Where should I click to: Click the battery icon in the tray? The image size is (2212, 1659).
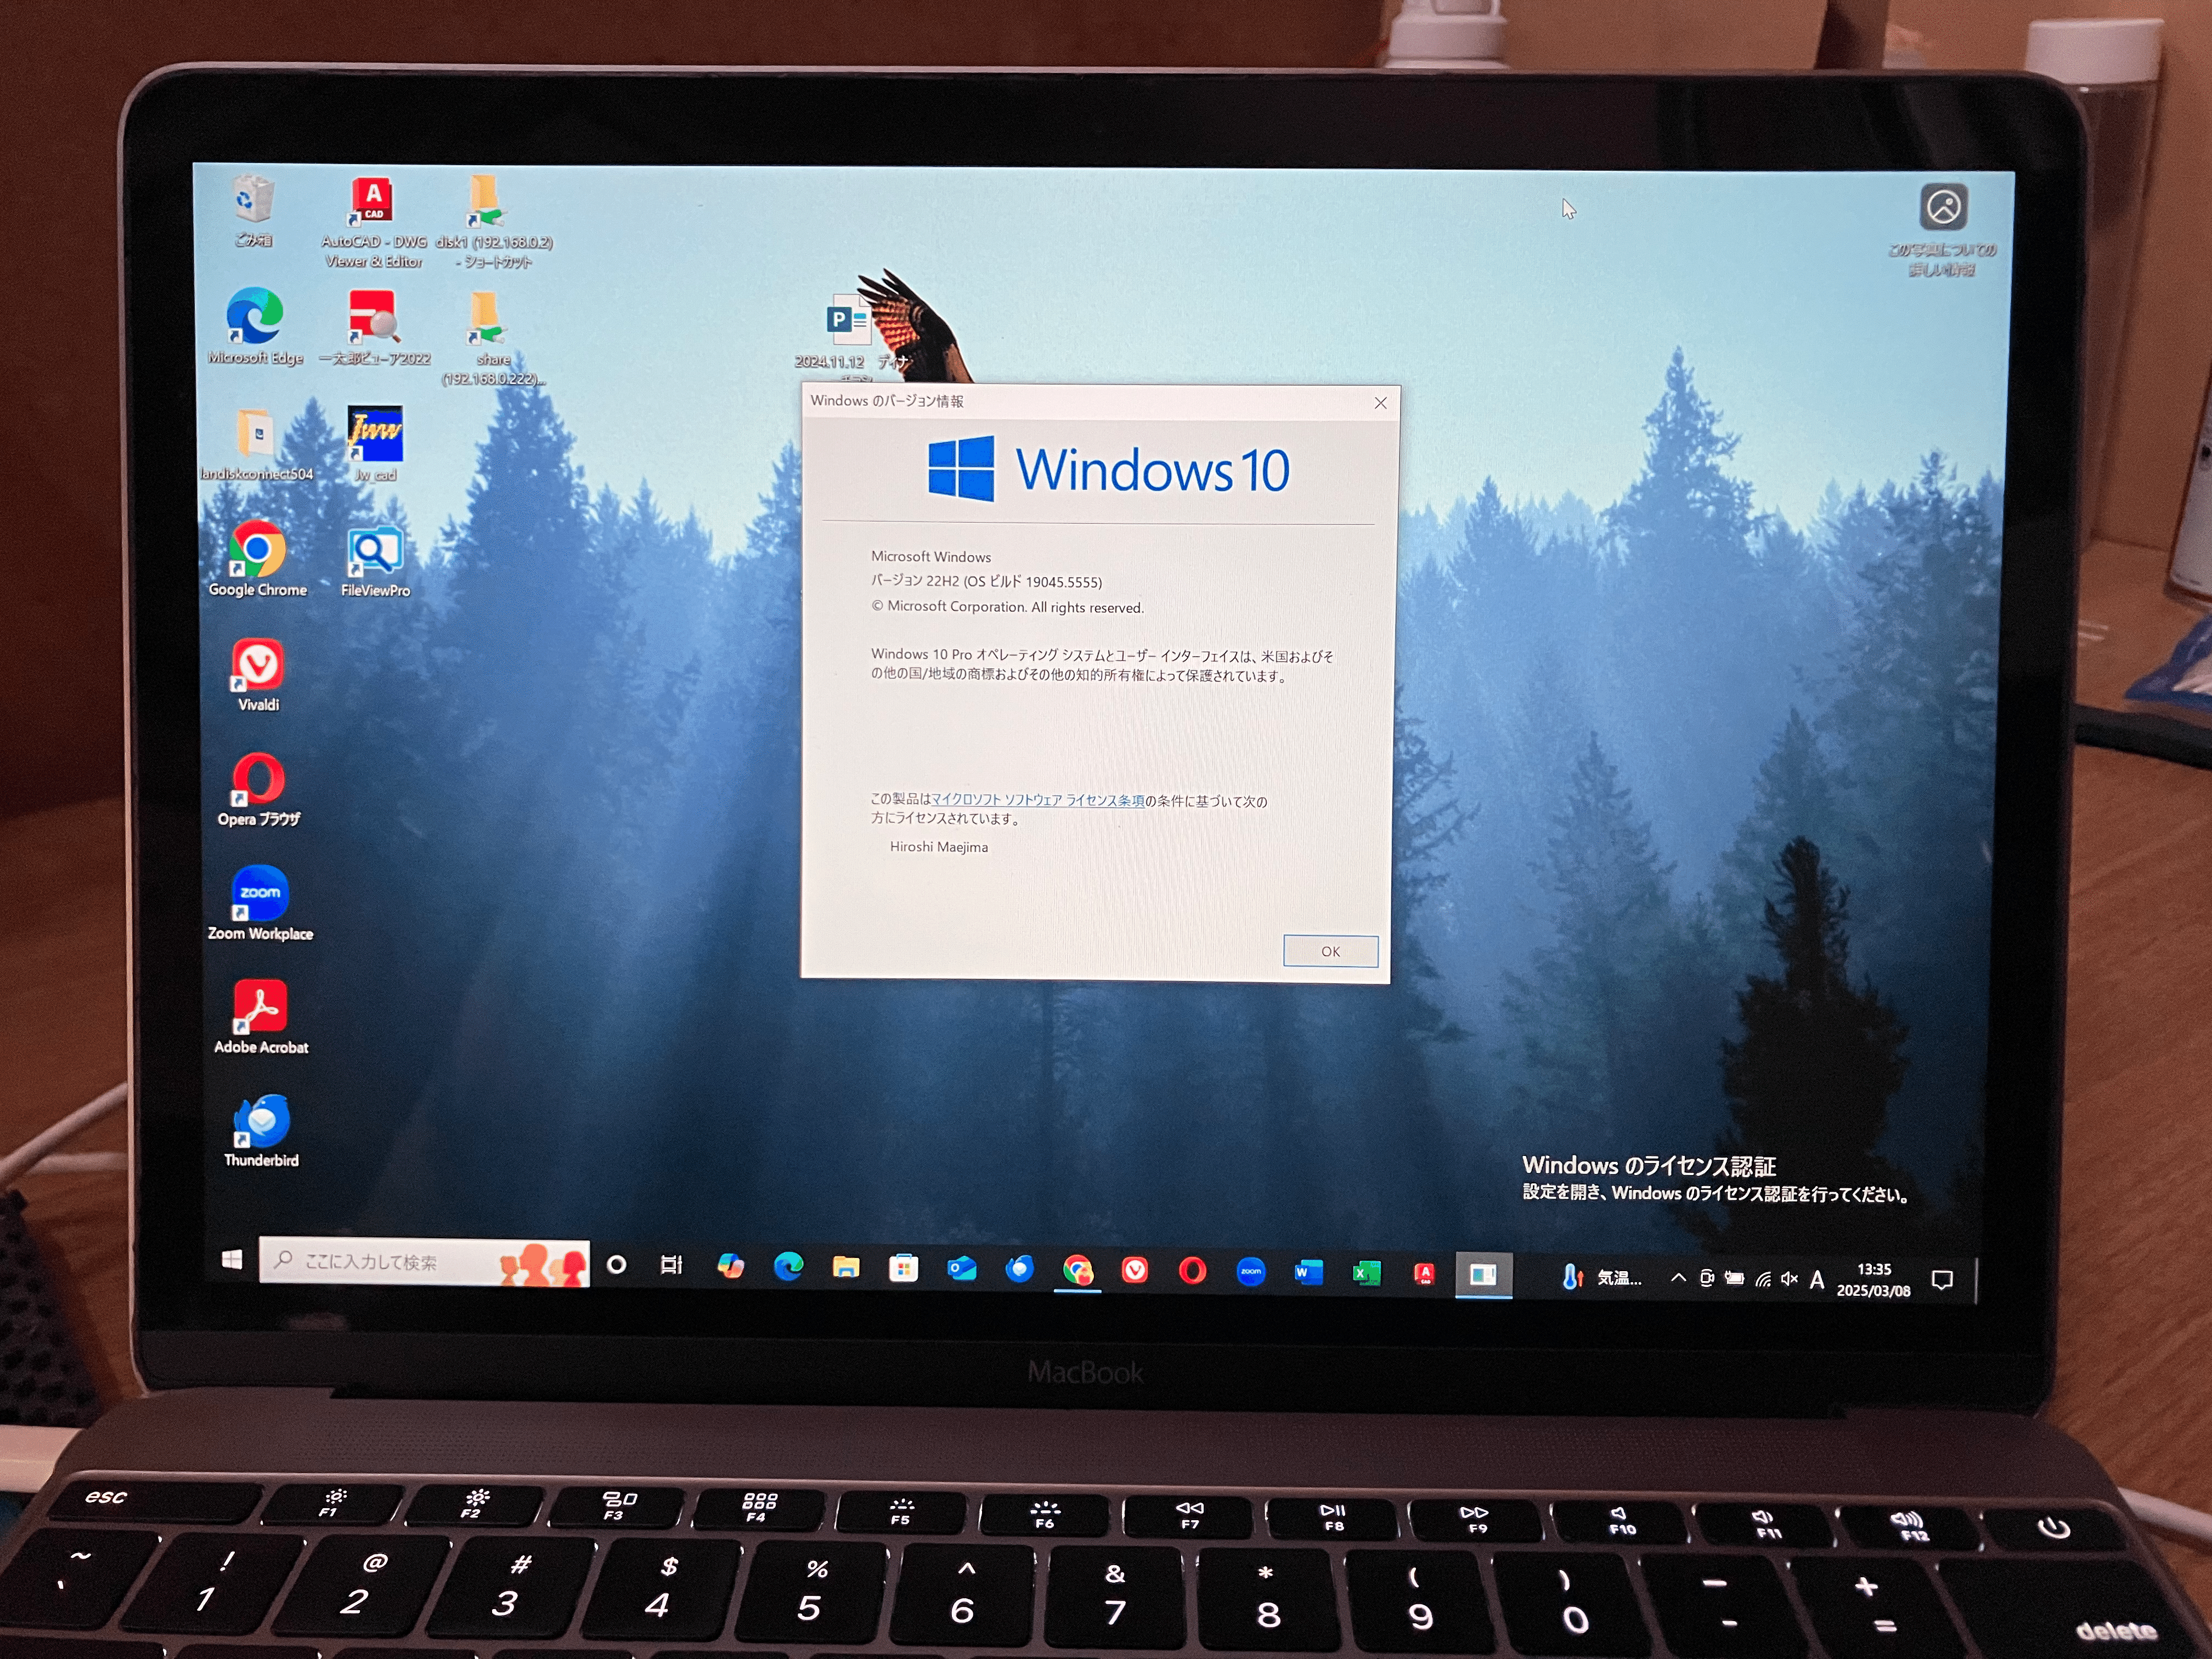tap(1735, 1279)
